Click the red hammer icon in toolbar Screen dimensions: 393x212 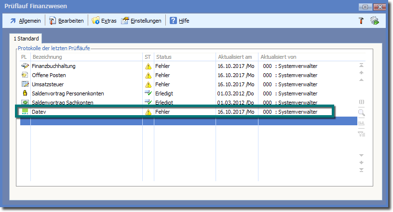(360, 21)
